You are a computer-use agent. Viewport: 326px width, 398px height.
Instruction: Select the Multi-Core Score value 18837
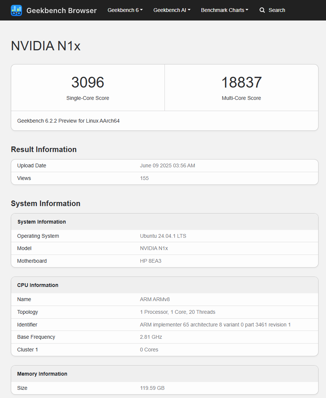(x=241, y=82)
